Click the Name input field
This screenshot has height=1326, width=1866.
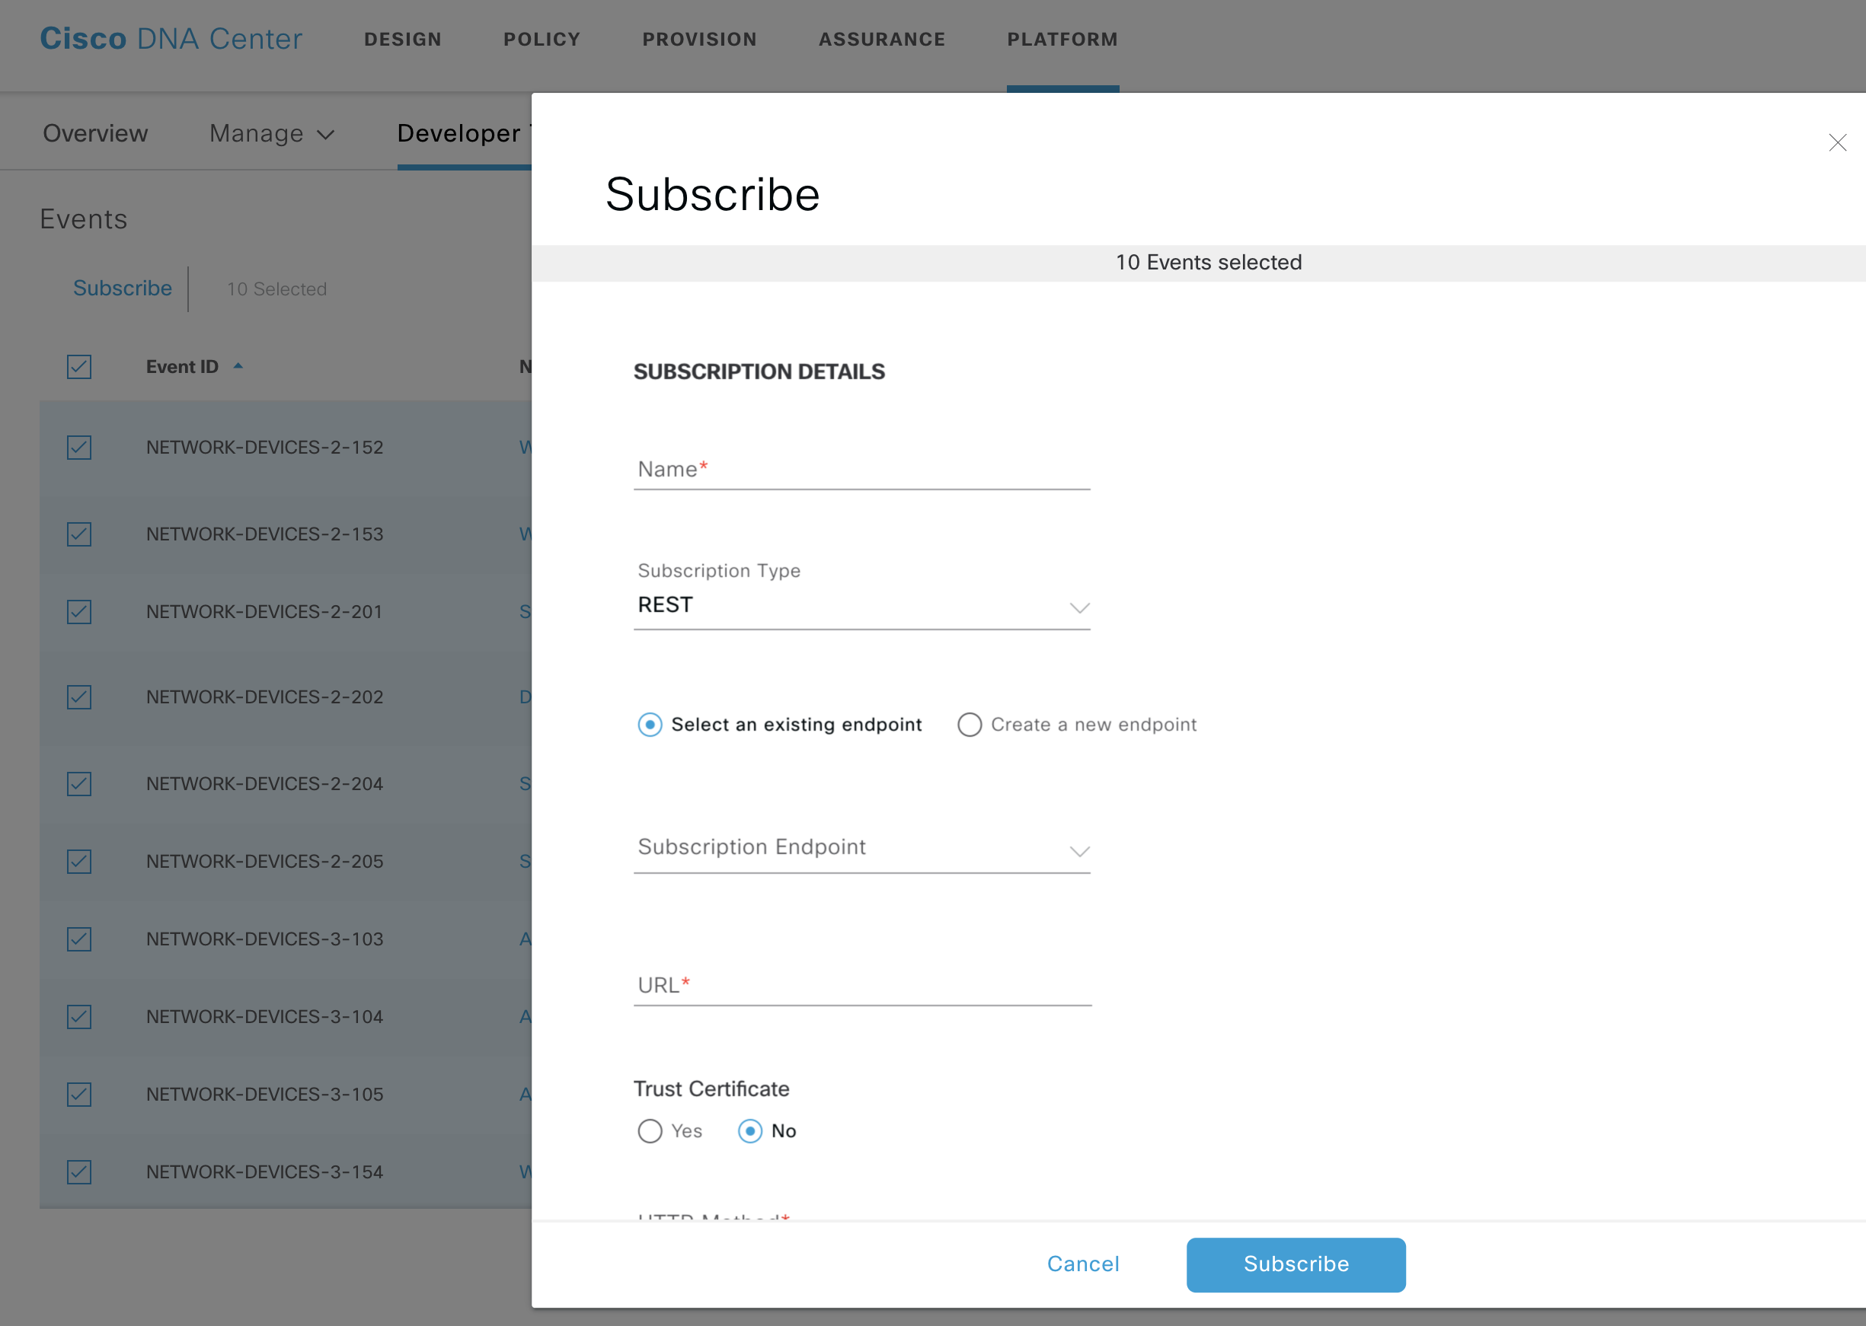click(x=861, y=470)
